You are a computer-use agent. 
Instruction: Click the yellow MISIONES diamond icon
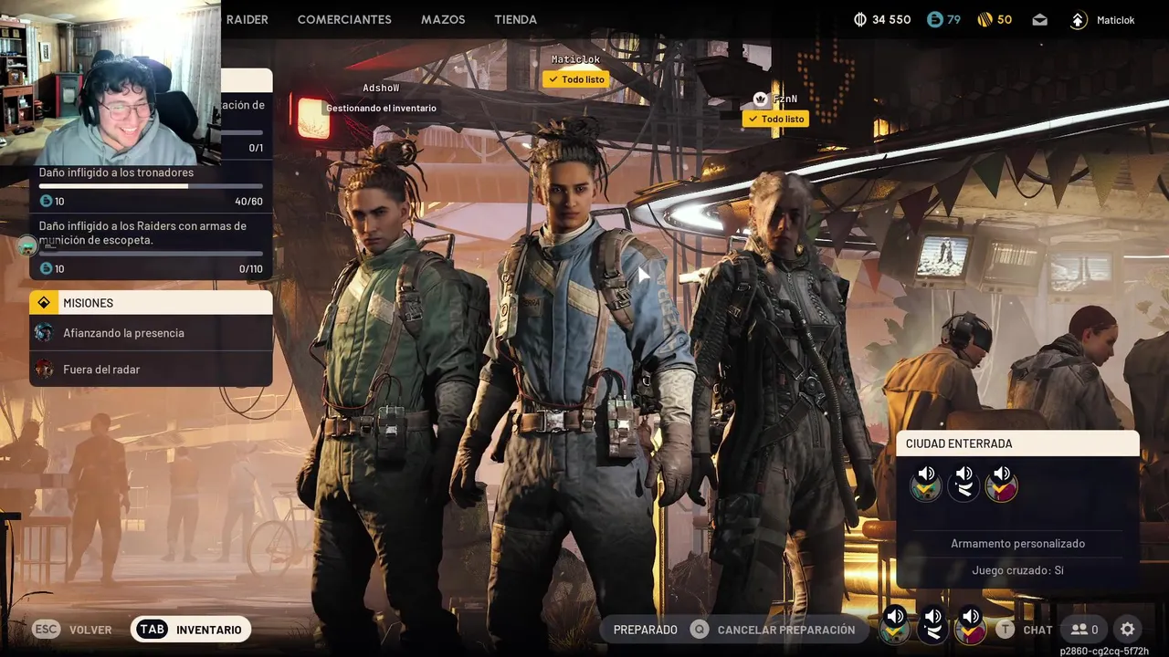(44, 302)
